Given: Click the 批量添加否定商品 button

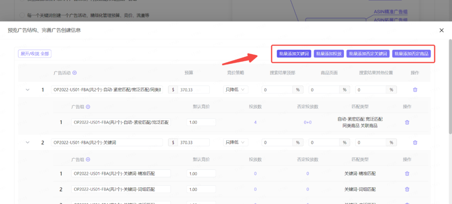Looking at the screenshot, I should 411,54.
